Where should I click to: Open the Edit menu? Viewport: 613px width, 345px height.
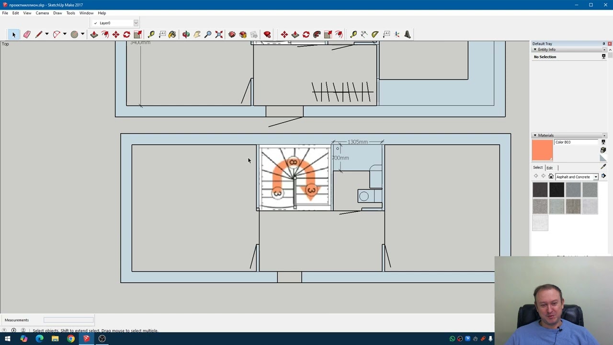[x=16, y=13]
